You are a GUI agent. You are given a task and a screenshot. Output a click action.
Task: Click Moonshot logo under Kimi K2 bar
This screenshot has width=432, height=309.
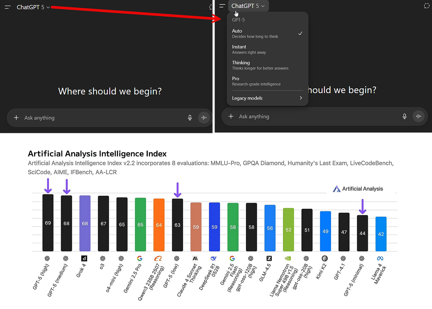pos(325,259)
